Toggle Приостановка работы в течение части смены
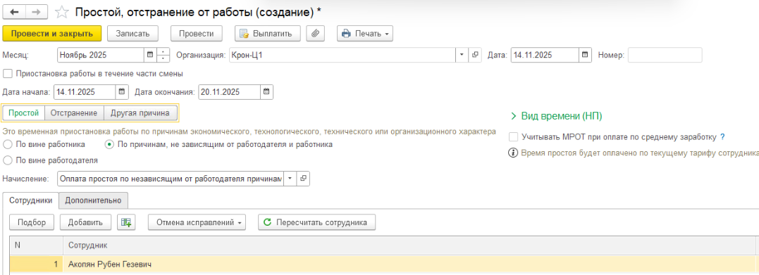This screenshot has width=759, height=275. pos(7,74)
